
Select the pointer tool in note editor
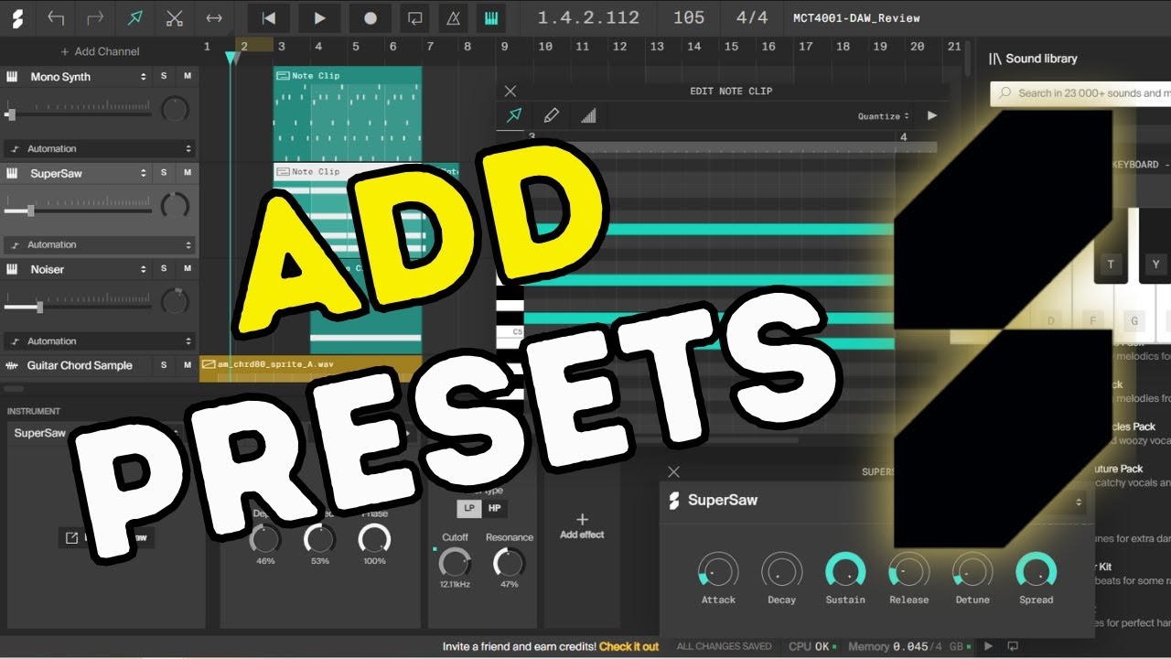pos(514,115)
